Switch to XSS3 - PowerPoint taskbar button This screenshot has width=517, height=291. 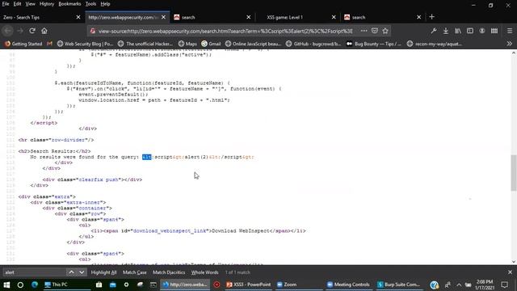[249, 285]
